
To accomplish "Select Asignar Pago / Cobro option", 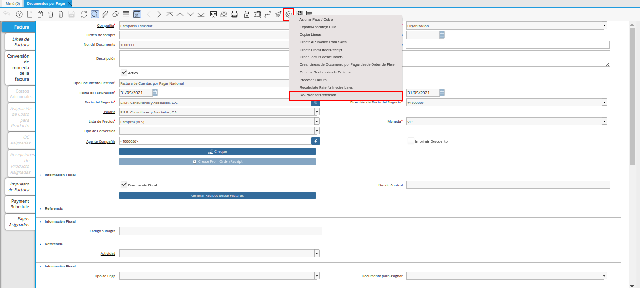I will (346, 19).
